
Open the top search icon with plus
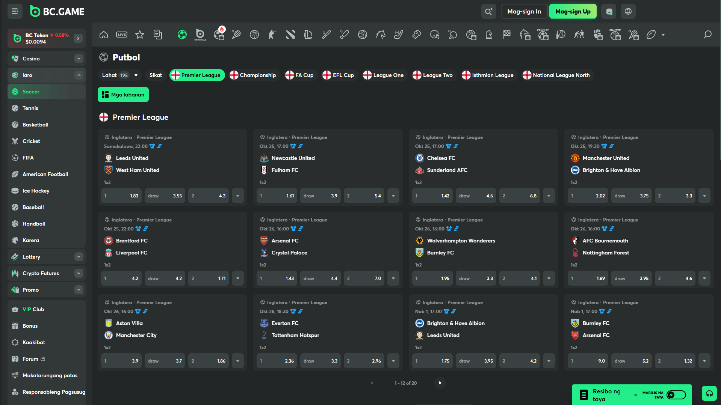(x=488, y=11)
